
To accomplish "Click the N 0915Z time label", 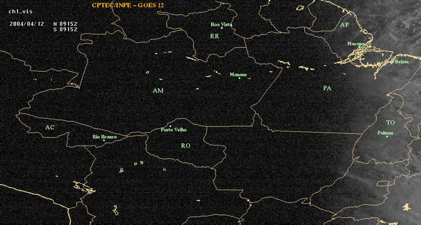I will click(x=66, y=24).
